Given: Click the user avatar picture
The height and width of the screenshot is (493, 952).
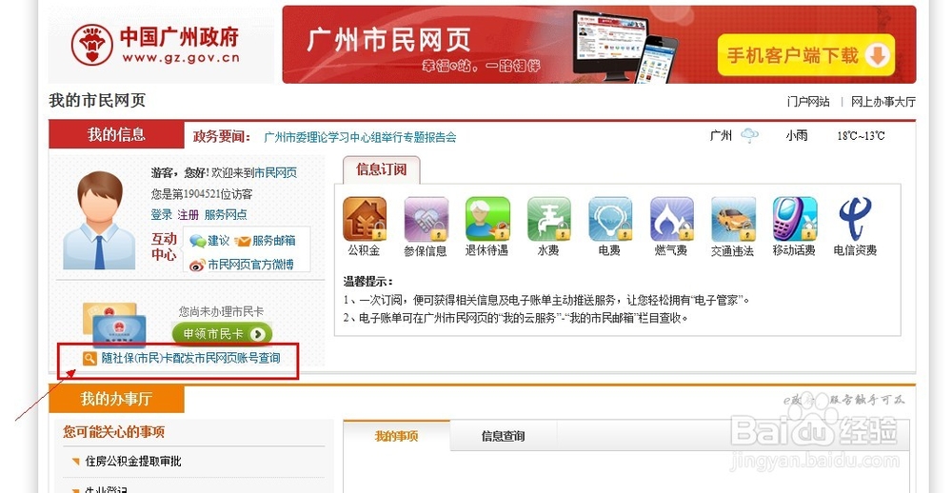Looking at the screenshot, I should click(x=99, y=220).
